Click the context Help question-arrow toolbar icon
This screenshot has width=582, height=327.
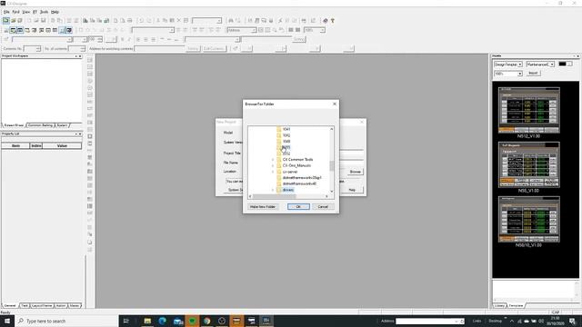(333, 20)
